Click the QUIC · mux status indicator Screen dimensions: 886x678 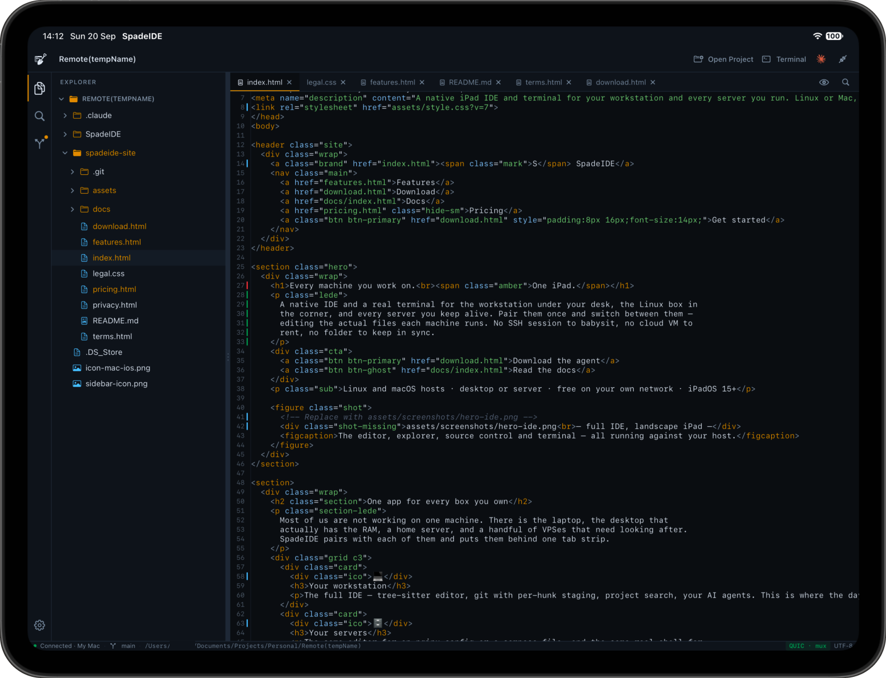[808, 646]
